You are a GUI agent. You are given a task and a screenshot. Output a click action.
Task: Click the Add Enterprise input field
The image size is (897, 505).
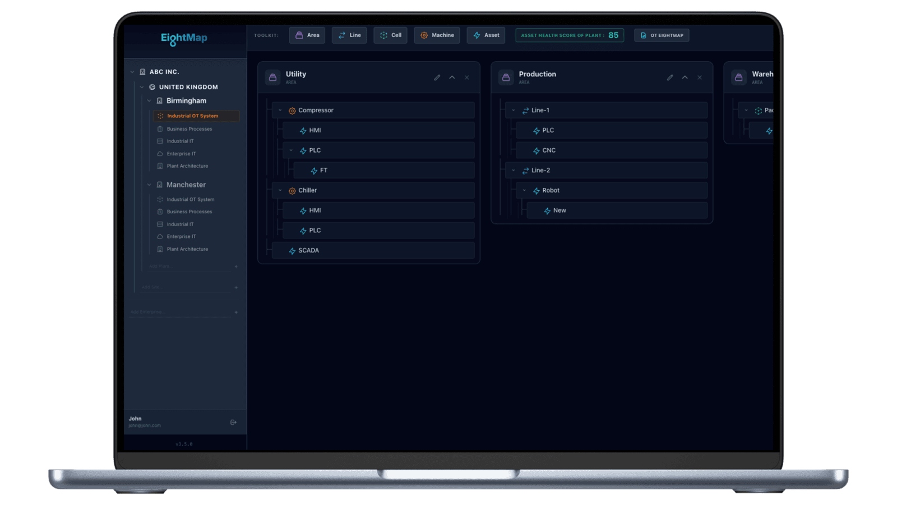pos(179,312)
